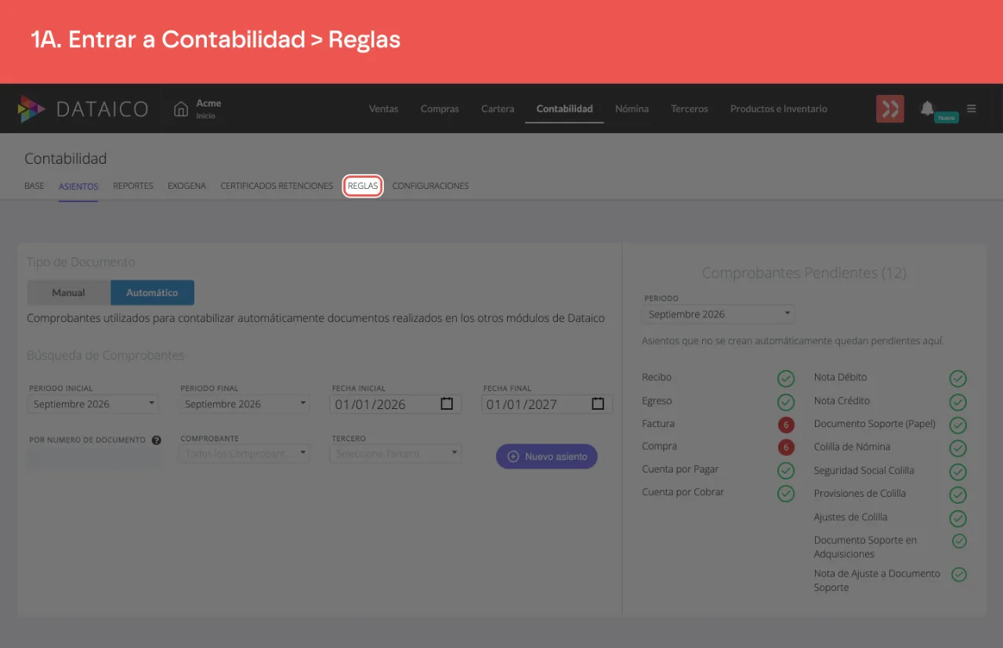Click the help icon beside Por Numero de Documento
The height and width of the screenshot is (648, 1003).
tap(156, 440)
